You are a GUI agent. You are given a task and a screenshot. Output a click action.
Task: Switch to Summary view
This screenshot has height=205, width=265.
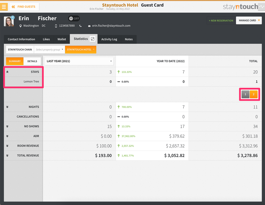(x=15, y=61)
